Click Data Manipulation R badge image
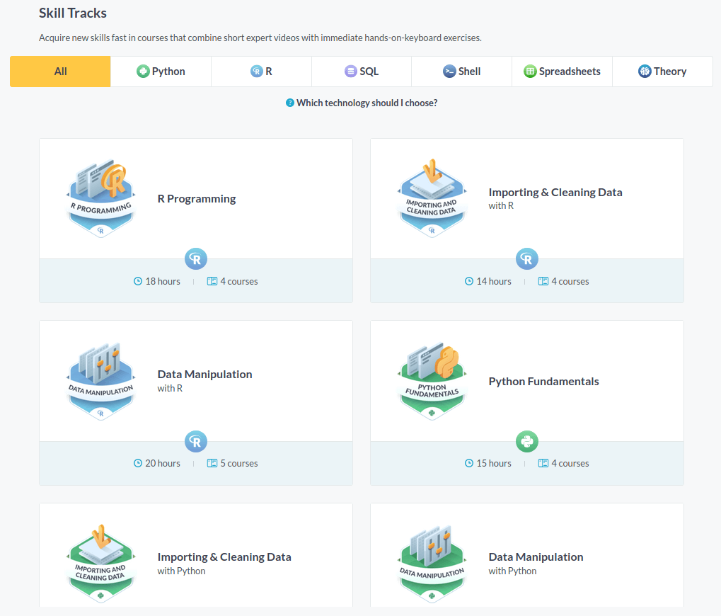Viewport: 721px width, 616px height. click(x=101, y=381)
